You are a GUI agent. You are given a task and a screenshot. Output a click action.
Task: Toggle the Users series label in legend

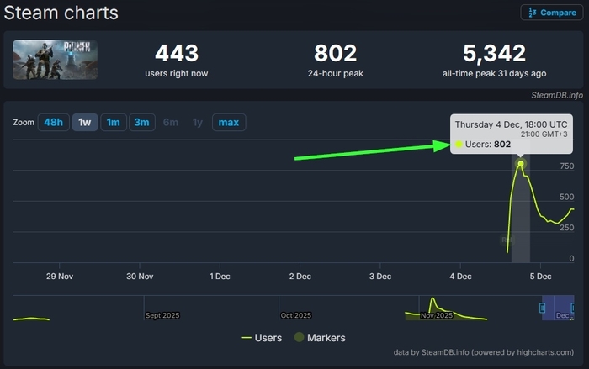[x=268, y=338]
